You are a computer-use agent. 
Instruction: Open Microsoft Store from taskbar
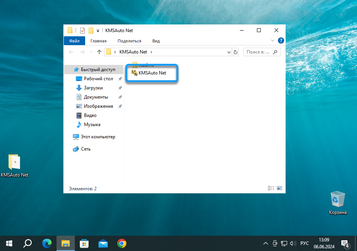coord(84,243)
